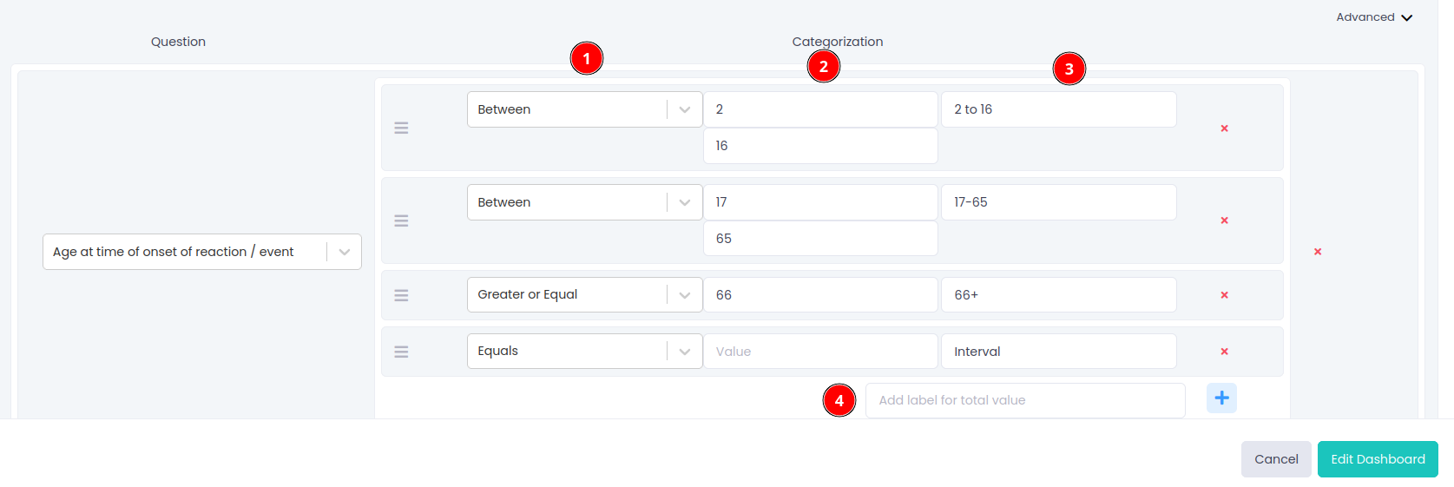Click the empty Value input field
Image resolution: width=1454 pixels, height=487 pixels.
pos(820,352)
